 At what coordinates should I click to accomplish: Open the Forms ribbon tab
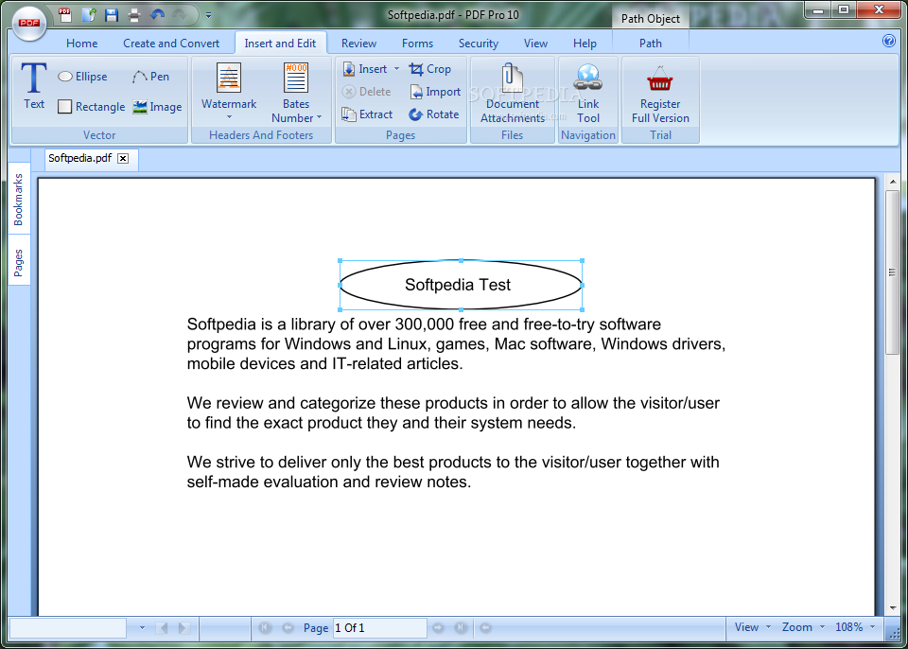coord(417,44)
